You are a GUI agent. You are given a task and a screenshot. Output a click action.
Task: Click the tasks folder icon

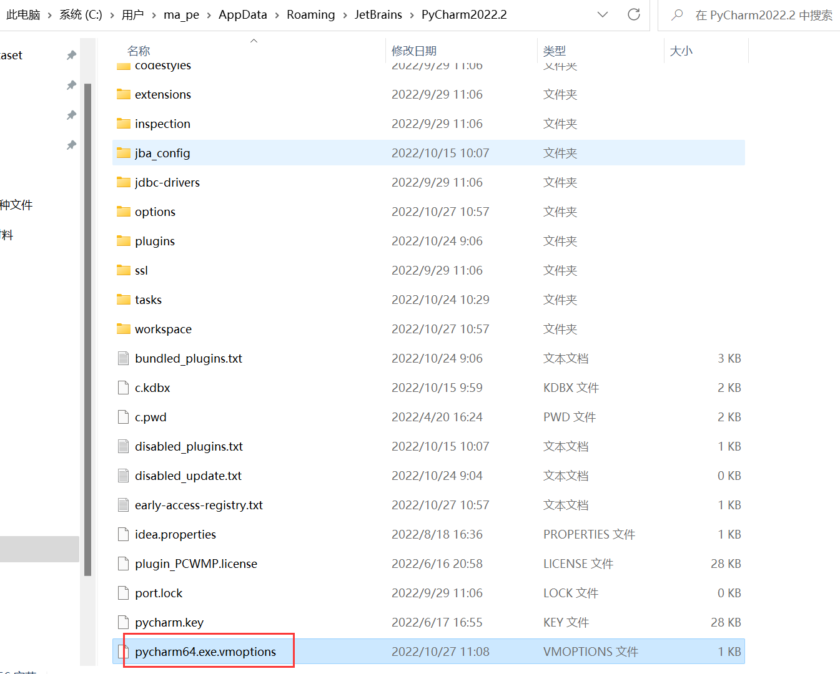[x=124, y=300]
